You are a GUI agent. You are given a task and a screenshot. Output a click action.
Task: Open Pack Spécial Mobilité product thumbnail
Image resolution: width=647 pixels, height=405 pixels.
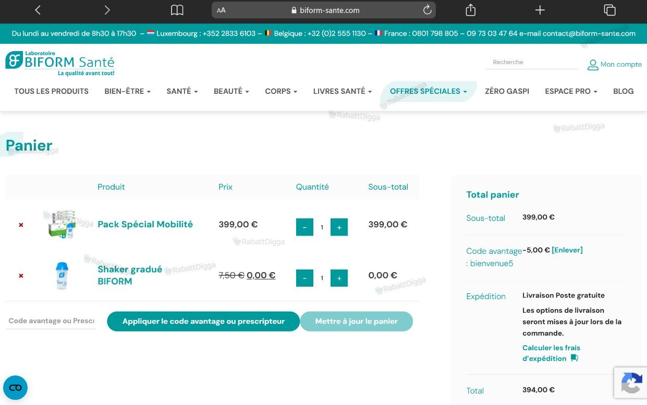pos(62,224)
